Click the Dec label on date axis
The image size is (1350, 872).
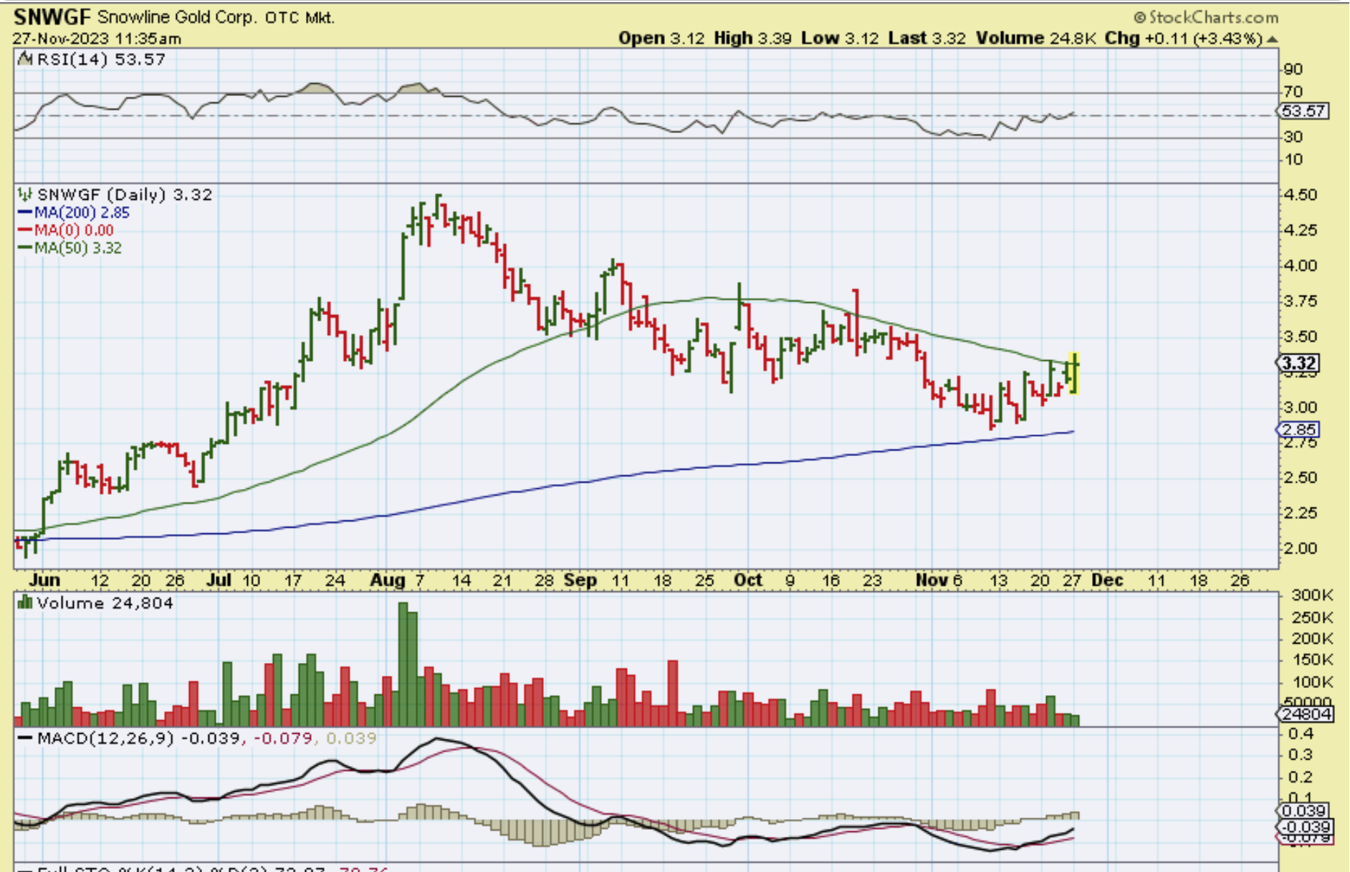click(1107, 580)
